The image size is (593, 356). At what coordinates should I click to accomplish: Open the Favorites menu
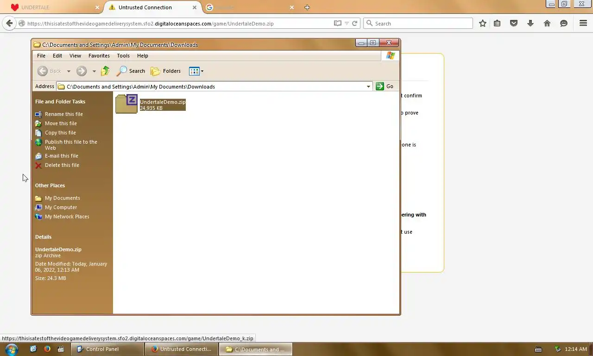click(99, 56)
